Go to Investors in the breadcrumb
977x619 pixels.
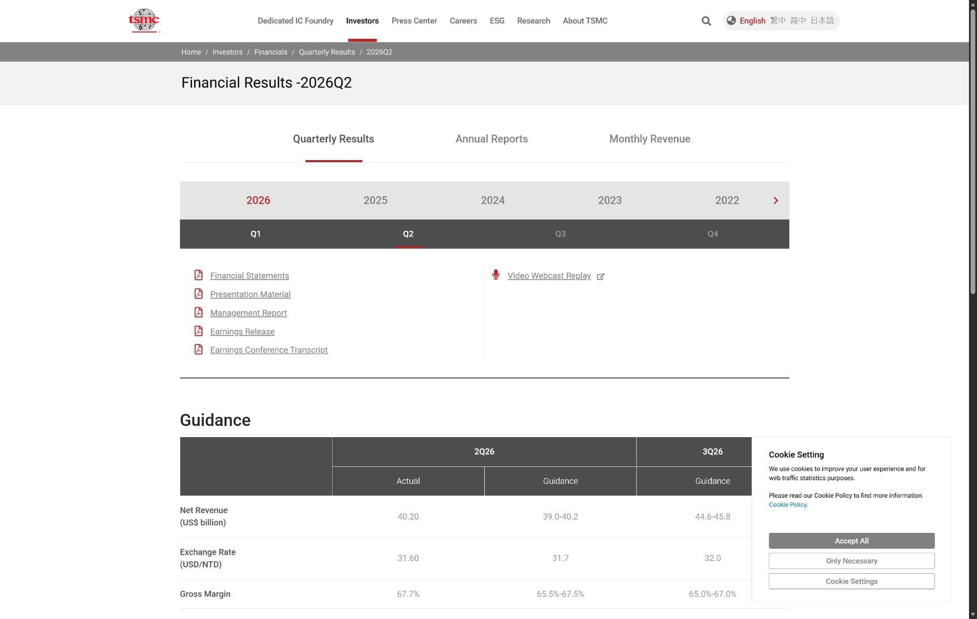click(x=228, y=52)
